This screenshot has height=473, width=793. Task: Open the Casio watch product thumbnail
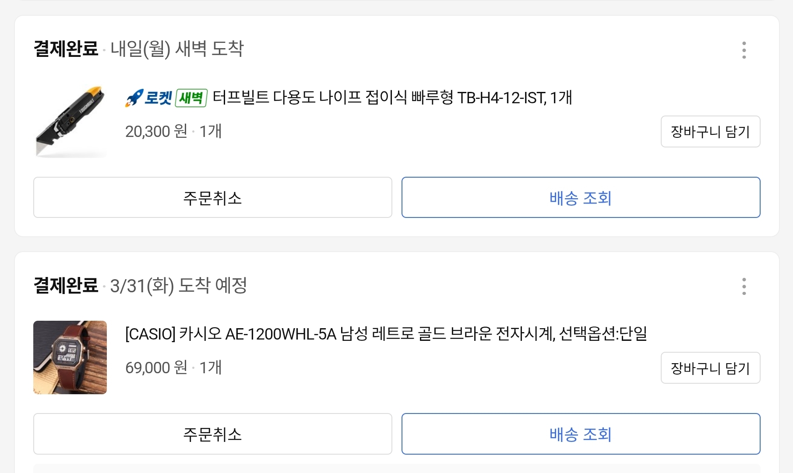point(70,357)
